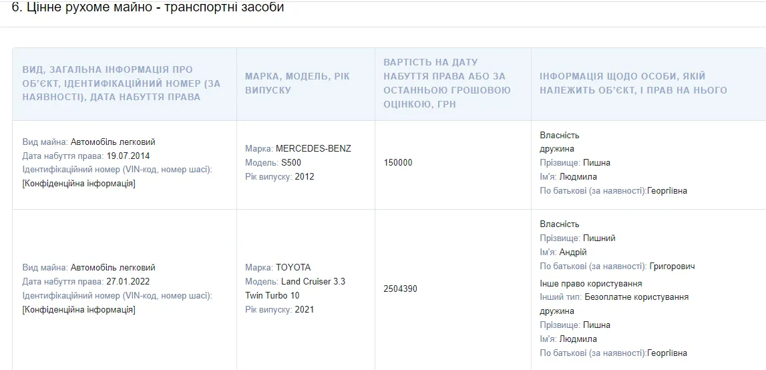Click patronymic Григорович
766x370 pixels.
pos(673,266)
